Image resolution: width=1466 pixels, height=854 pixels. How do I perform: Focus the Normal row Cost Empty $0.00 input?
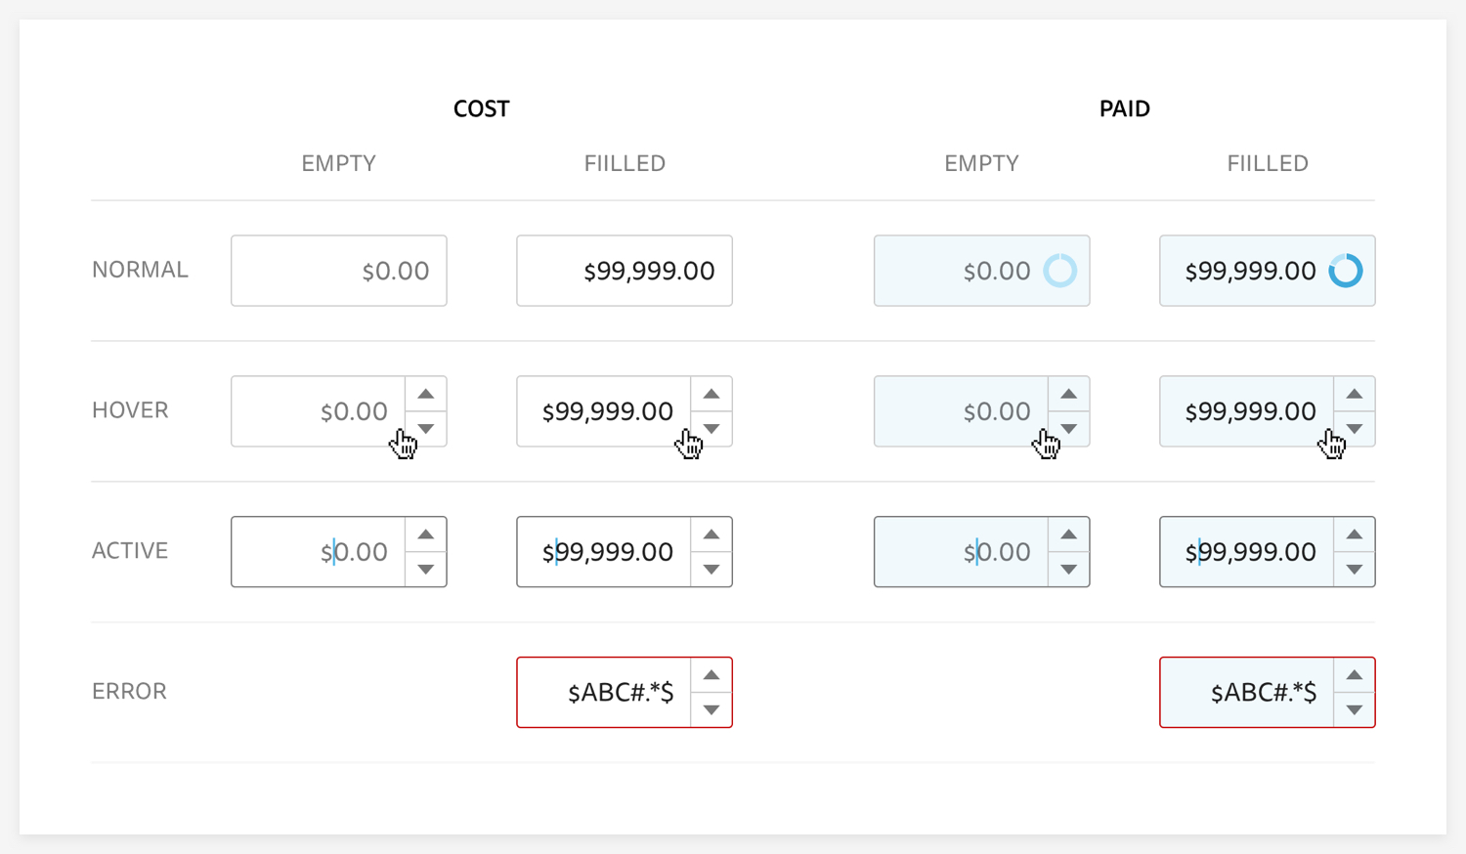(339, 271)
